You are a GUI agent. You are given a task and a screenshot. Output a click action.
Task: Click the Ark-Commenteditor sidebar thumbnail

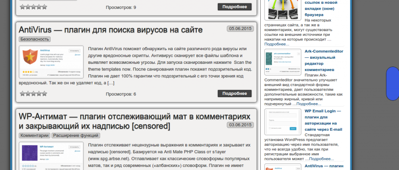coord(282,62)
